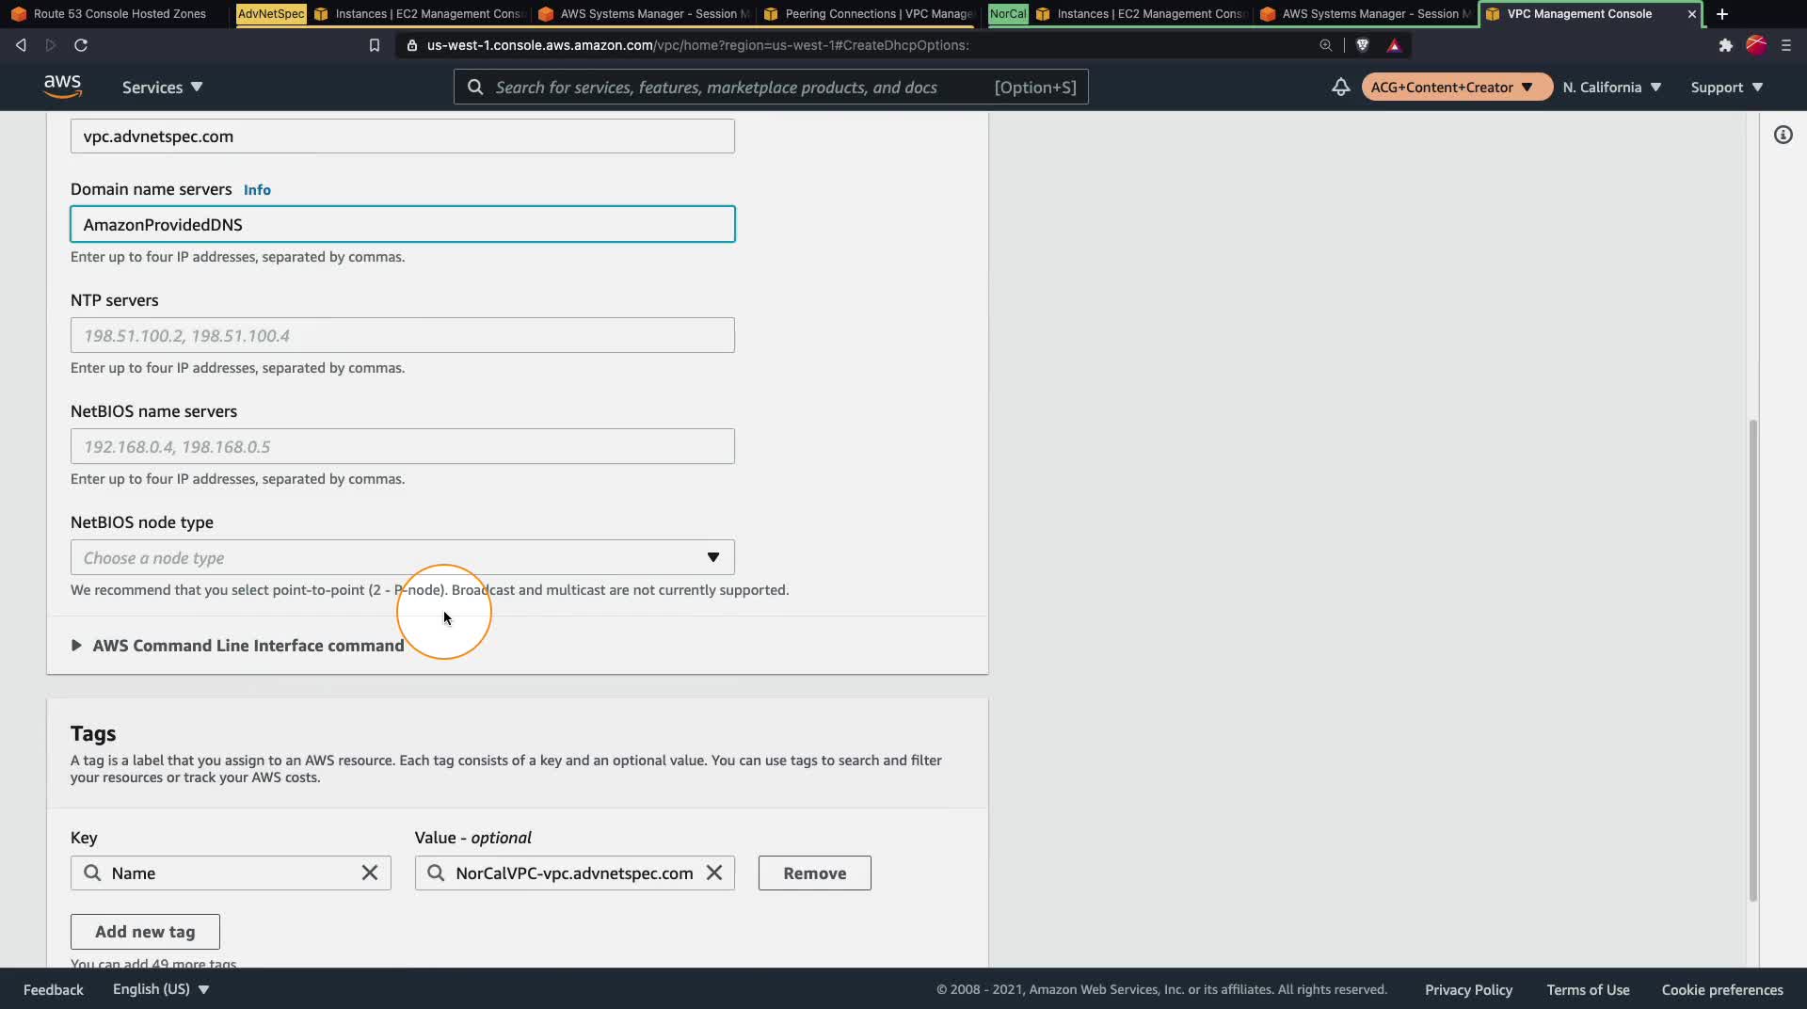The width and height of the screenshot is (1807, 1009).
Task: Click the AWS logo to go home
Action: pos(62,87)
